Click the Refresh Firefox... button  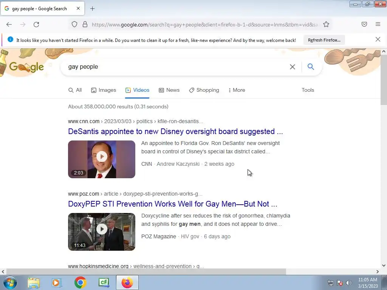(x=324, y=40)
